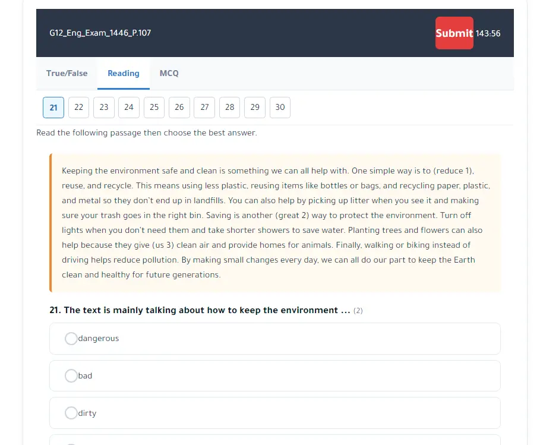Click the exam title G12_Eng_Exam_1446_P.107

click(x=100, y=33)
